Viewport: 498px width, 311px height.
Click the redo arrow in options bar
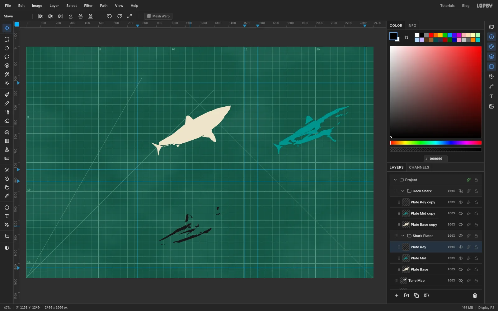tap(120, 16)
